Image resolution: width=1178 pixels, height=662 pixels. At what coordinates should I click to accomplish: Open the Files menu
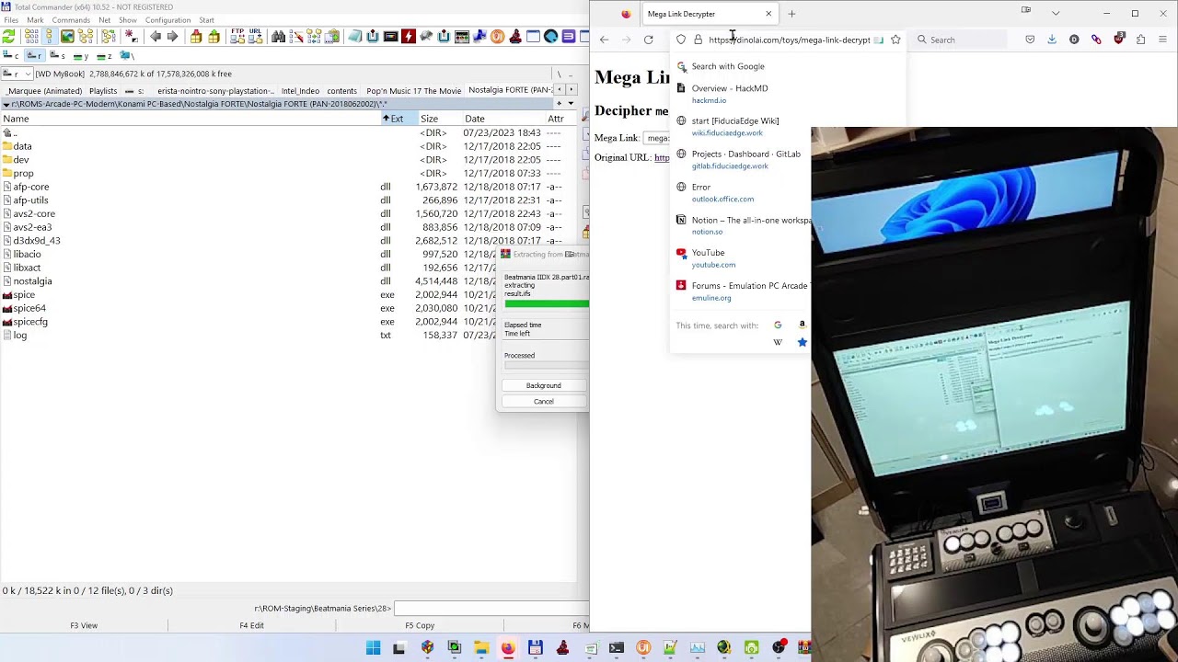(x=11, y=20)
